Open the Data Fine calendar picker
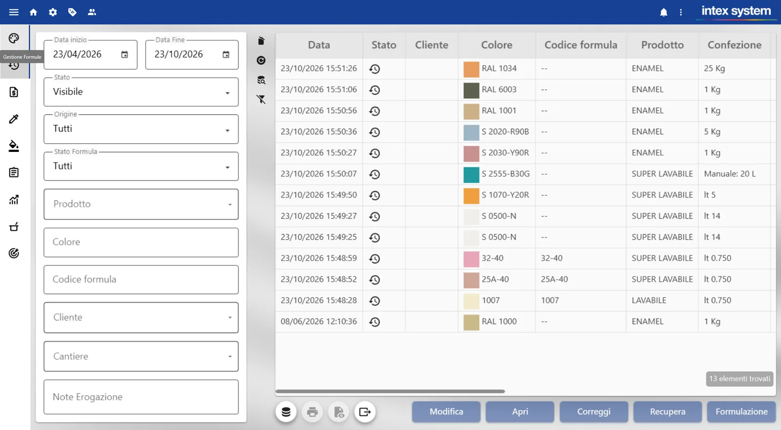Image resolution: width=781 pixels, height=430 pixels. (226, 55)
